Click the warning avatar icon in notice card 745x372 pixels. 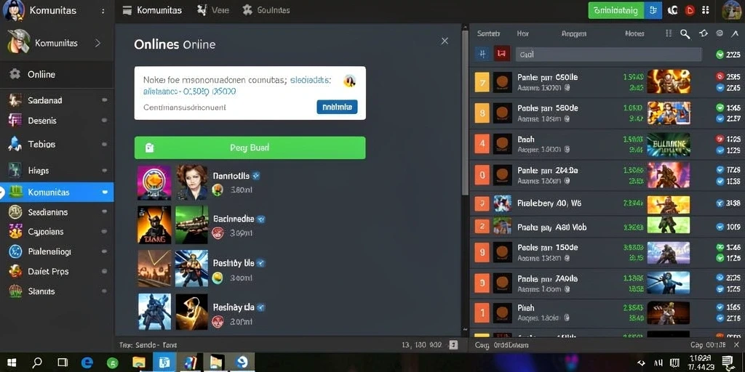350,81
